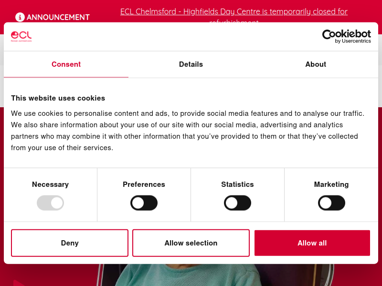Click the Preferences category label
The image size is (382, 286).
coord(144,184)
